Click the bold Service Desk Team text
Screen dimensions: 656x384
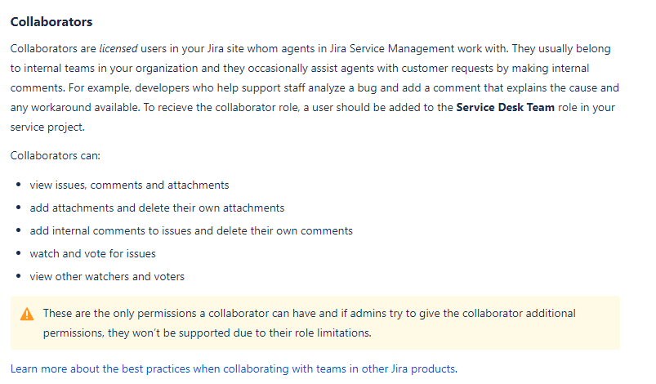[x=505, y=108]
